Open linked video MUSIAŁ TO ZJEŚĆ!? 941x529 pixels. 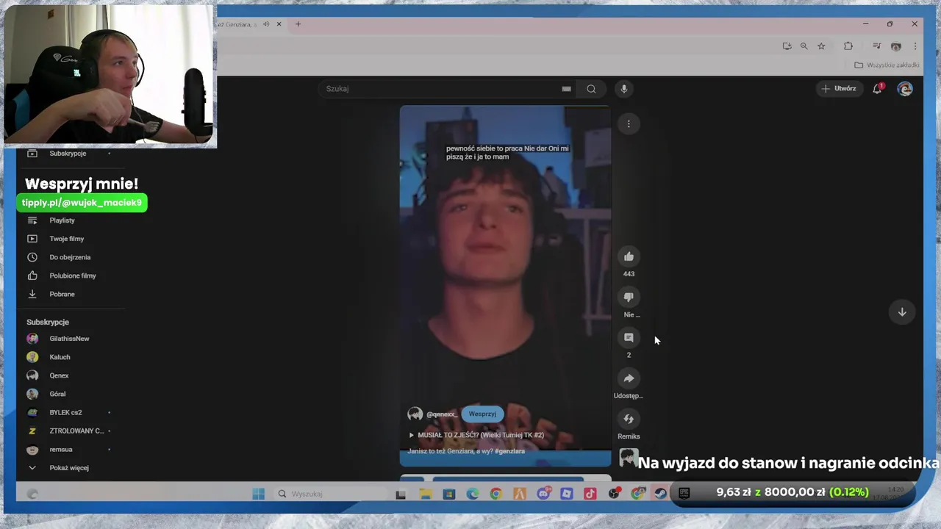pyautogui.click(x=476, y=435)
